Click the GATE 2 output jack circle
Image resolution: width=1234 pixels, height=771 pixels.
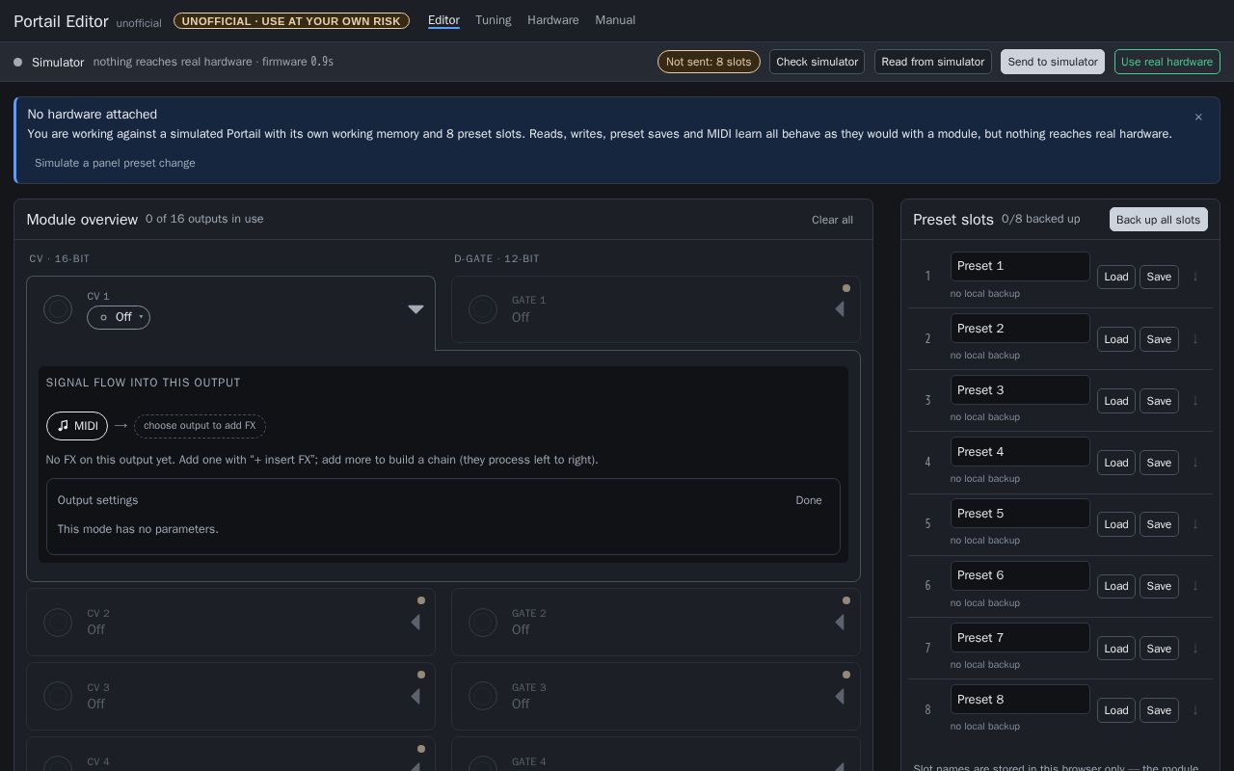483,623
